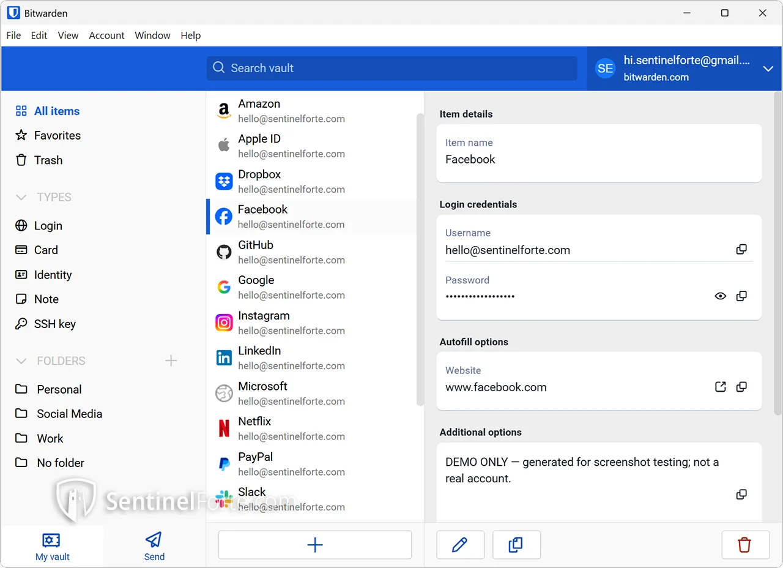Viewport: 783px width, 568px height.
Task: Open the Microsoft entry
Action: point(312,393)
